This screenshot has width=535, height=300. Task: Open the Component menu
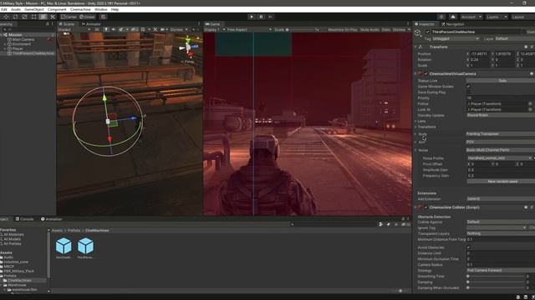click(57, 9)
